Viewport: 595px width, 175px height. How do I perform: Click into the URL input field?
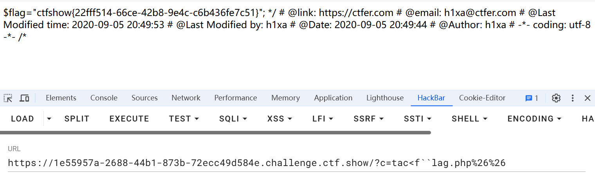click(274, 163)
